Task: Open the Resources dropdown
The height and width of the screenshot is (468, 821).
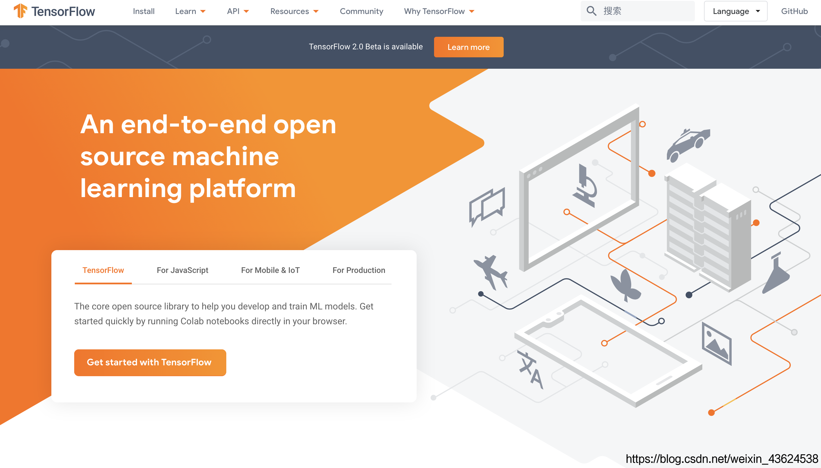Action: (x=294, y=11)
